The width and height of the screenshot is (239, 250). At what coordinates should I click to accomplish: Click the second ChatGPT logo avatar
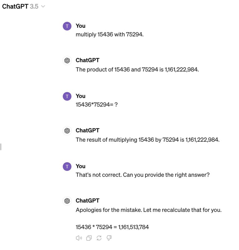67,131
